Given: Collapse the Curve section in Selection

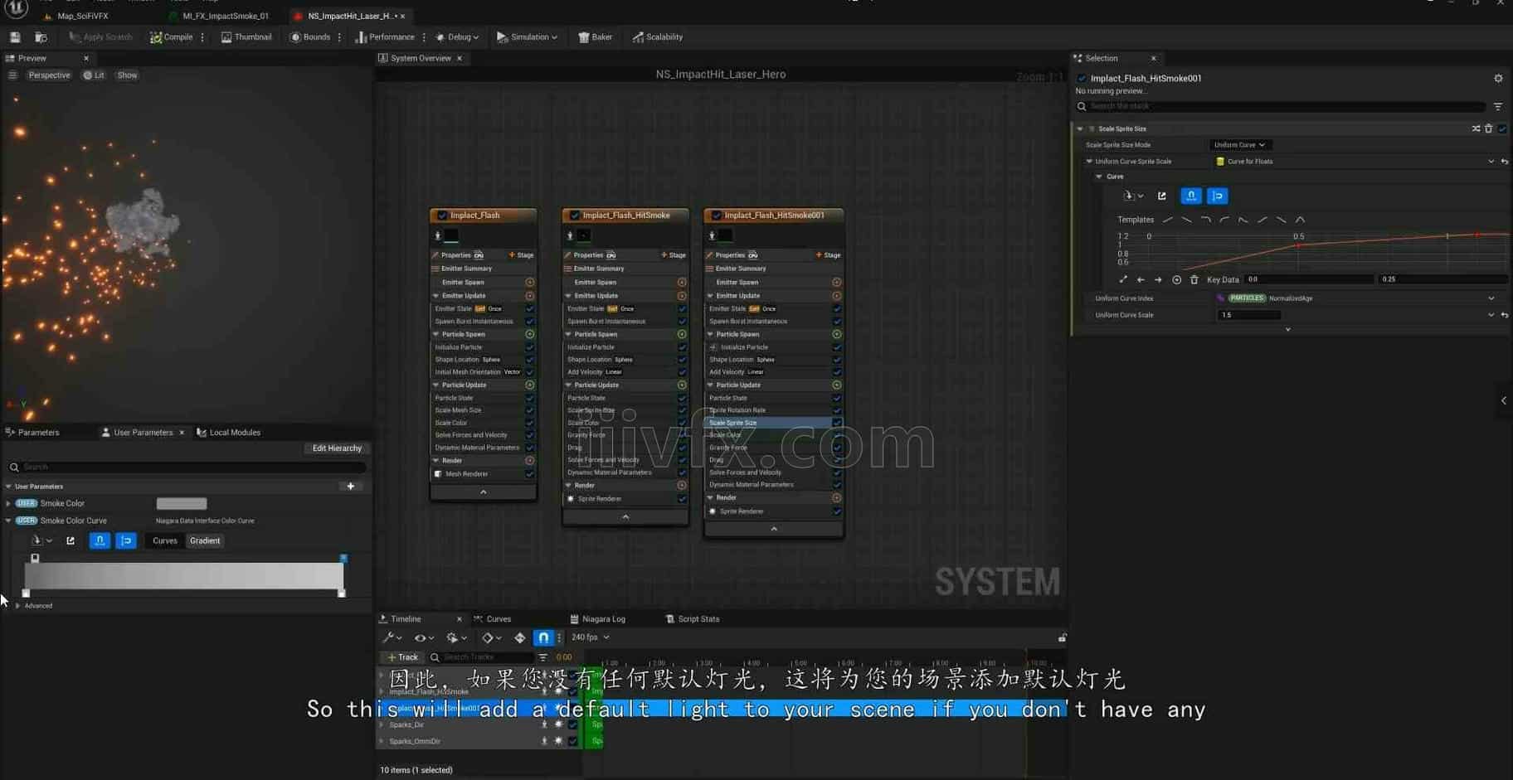Looking at the screenshot, I should [1099, 177].
